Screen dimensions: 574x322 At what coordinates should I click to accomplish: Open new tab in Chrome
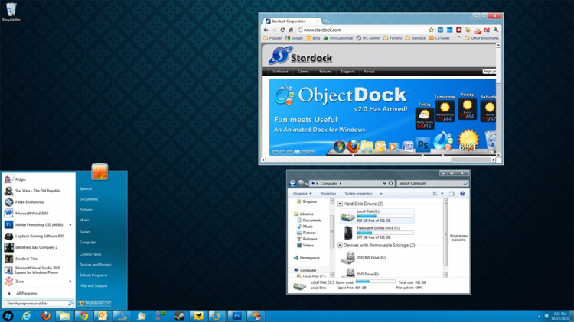pos(326,21)
